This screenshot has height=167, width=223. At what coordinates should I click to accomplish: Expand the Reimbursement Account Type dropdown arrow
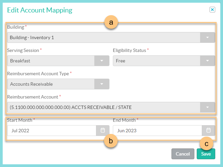[x=102, y=84]
